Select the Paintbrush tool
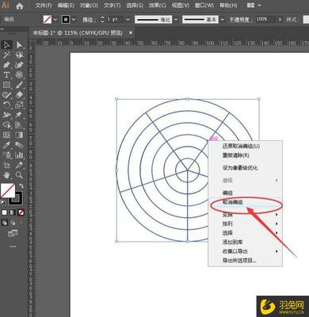309x317 pixels. pos(19,85)
